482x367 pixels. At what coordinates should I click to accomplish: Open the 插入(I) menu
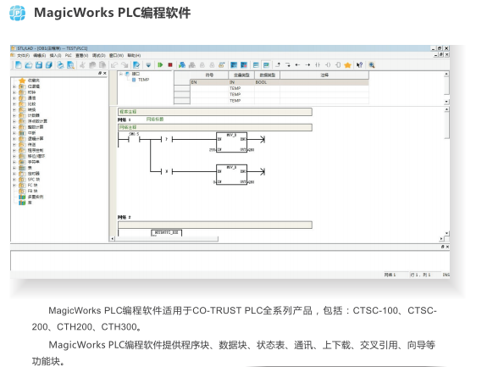55,55
